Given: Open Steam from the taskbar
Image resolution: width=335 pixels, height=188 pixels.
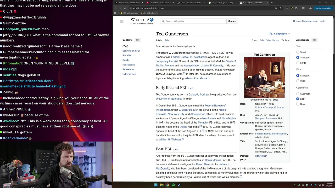Looking at the screenshot, I should [x=179, y=185].
